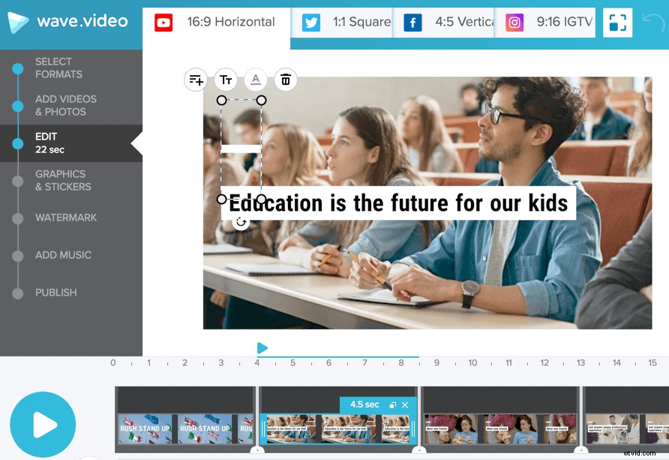The width and height of the screenshot is (669, 460).
Task: Remove the 4.5 sec clip with X
Action: point(405,404)
